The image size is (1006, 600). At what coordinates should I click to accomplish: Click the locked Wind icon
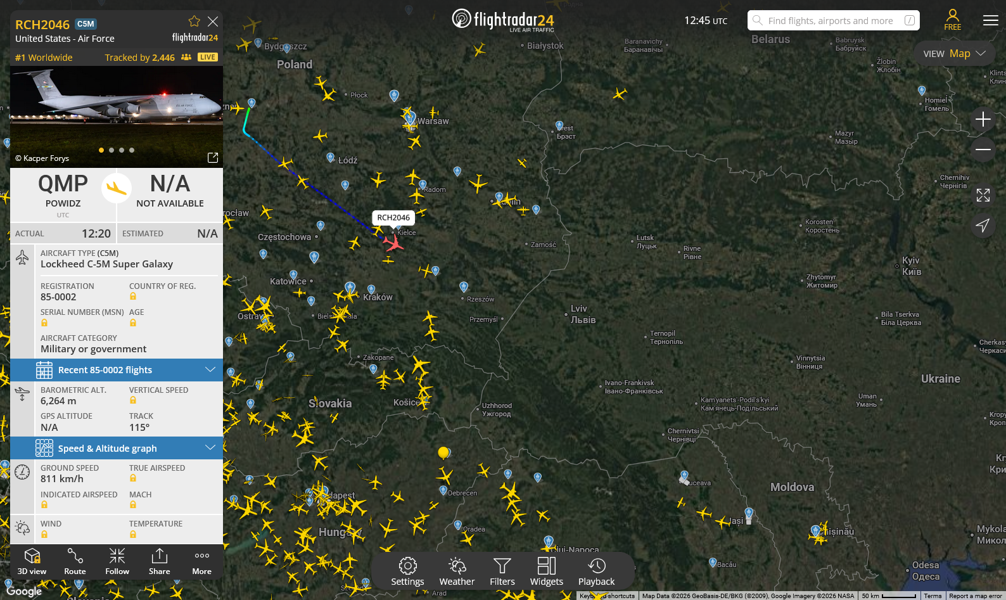(x=44, y=535)
